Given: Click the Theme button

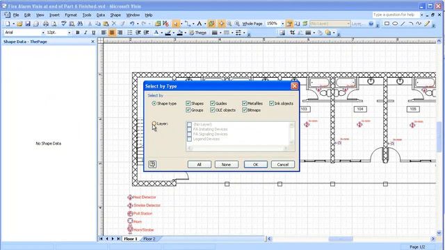Looking at the screenshot, I should 197,33.
